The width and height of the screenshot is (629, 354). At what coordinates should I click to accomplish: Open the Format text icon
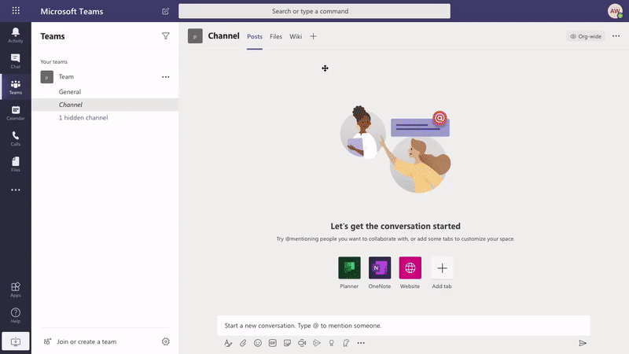228,343
